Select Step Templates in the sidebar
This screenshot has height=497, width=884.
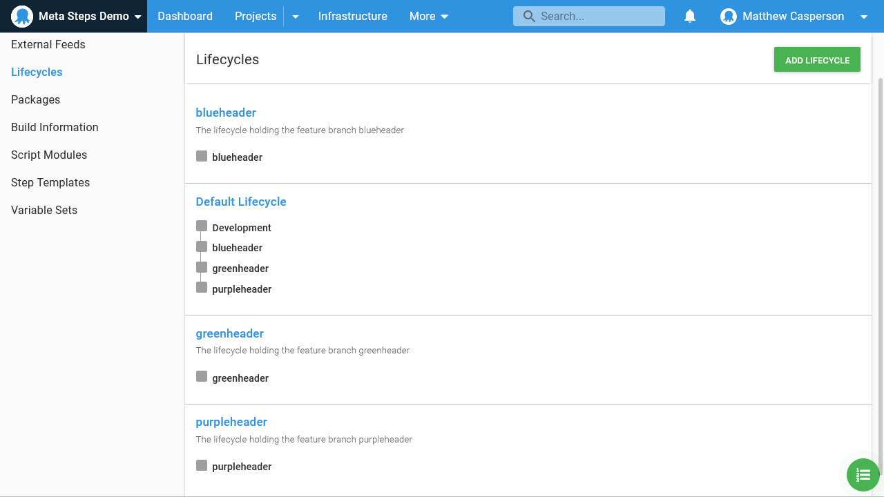pyautogui.click(x=50, y=182)
